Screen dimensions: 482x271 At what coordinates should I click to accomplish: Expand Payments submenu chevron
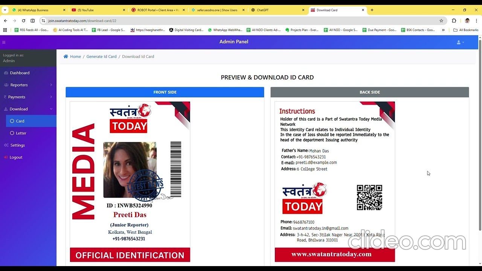pyautogui.click(x=51, y=97)
